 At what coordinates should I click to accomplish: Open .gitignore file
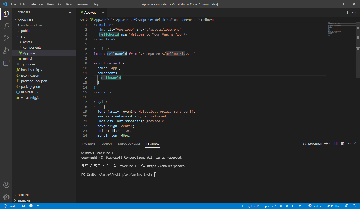44,64
